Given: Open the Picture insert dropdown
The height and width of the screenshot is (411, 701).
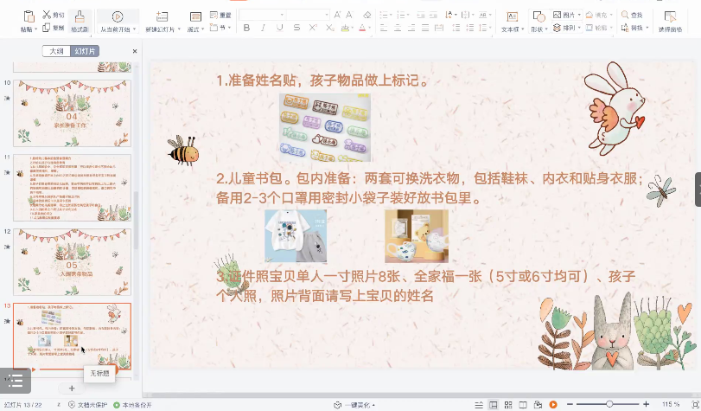Looking at the screenshot, I should click(x=567, y=15).
